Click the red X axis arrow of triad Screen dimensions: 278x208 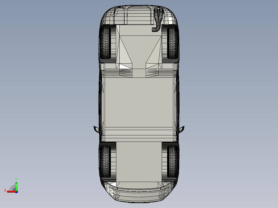[12, 192]
